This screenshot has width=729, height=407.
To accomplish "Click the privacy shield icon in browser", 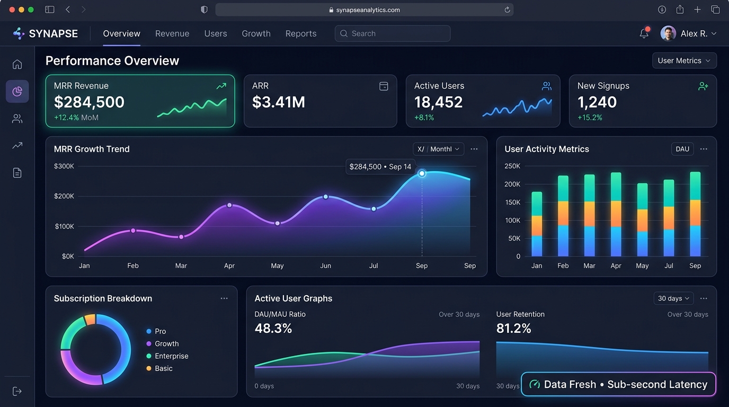I will (x=204, y=10).
